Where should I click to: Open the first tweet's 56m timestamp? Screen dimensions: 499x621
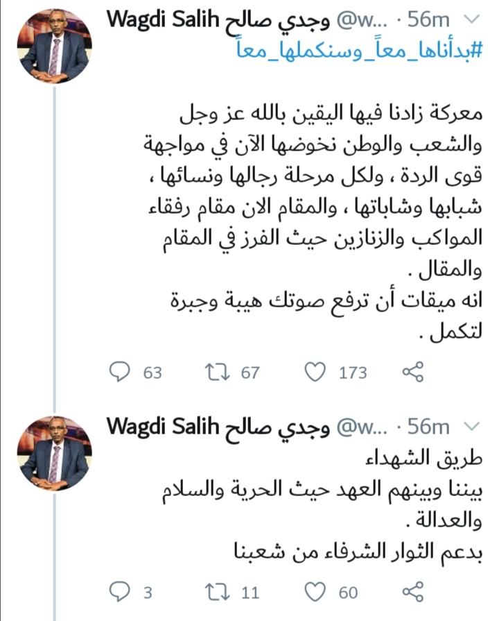pyautogui.click(x=430, y=20)
